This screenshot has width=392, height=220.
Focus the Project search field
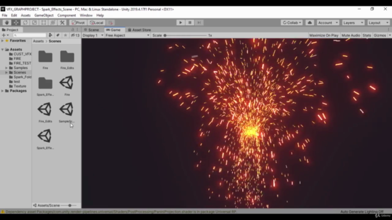pos(29,35)
